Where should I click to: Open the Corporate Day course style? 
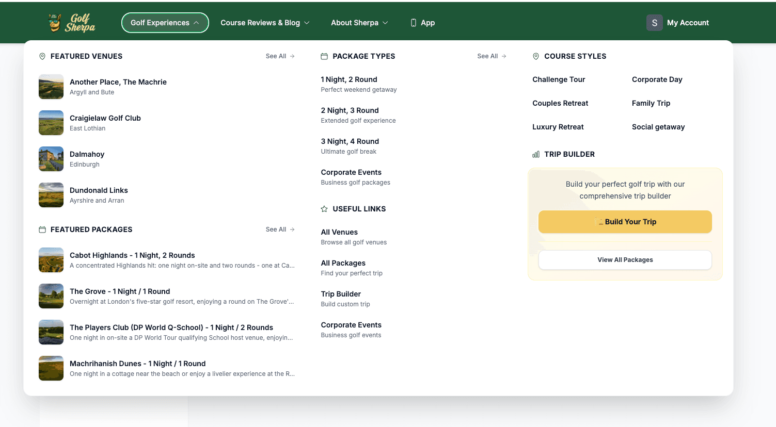[657, 79]
